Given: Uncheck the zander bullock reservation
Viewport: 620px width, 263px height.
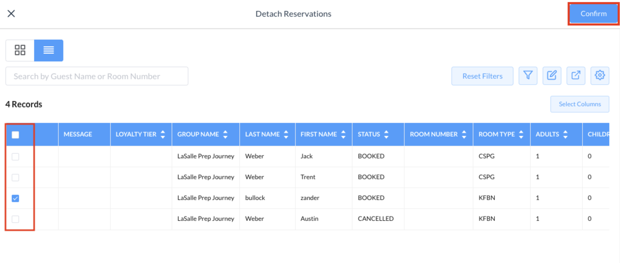Looking at the screenshot, I should point(15,198).
